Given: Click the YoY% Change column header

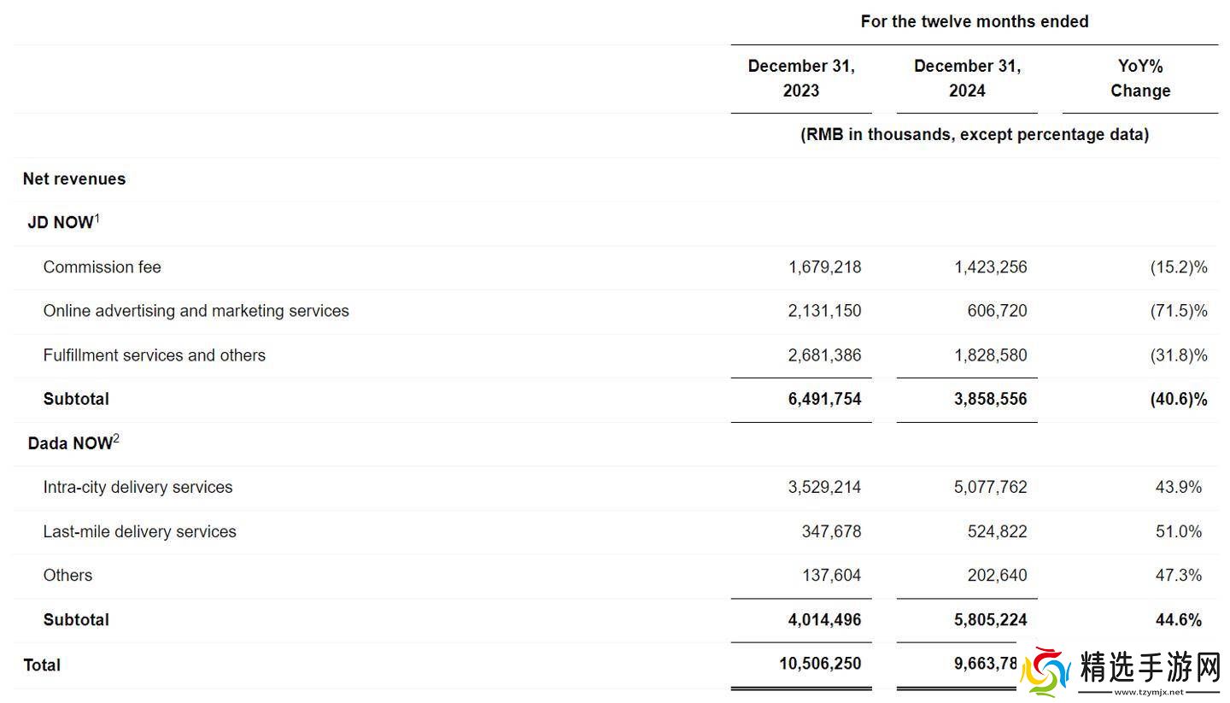Looking at the screenshot, I should point(1140,79).
